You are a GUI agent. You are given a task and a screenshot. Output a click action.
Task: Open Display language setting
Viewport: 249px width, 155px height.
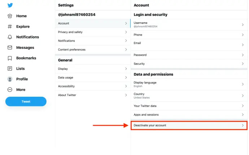145,84
